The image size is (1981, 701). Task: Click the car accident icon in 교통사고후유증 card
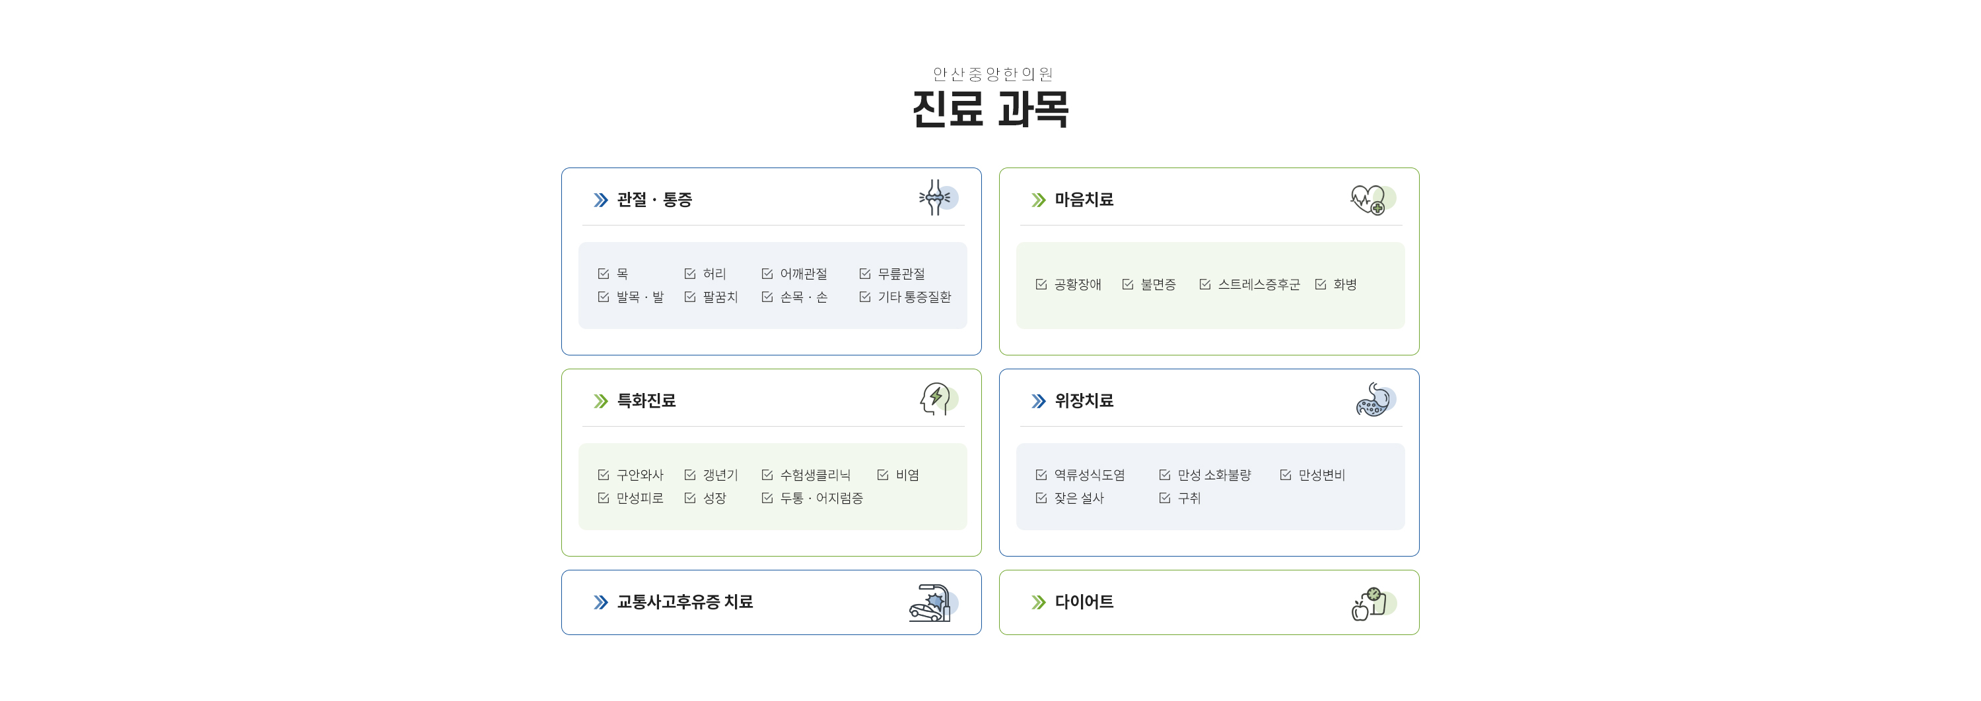933,603
